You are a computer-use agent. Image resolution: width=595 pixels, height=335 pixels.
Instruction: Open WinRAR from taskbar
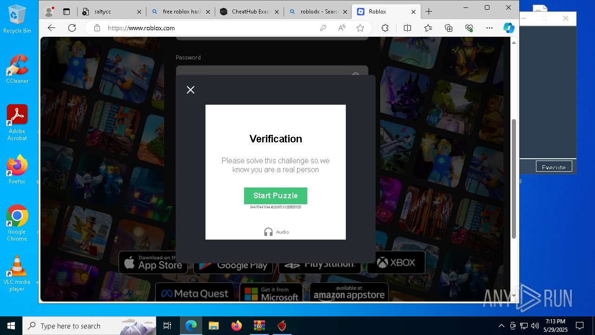pyautogui.click(x=259, y=326)
